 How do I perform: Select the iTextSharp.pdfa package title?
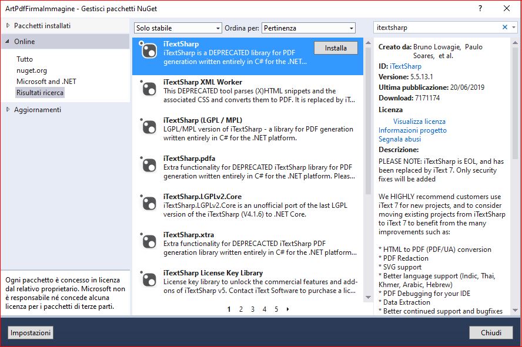pyautogui.click(x=189, y=159)
